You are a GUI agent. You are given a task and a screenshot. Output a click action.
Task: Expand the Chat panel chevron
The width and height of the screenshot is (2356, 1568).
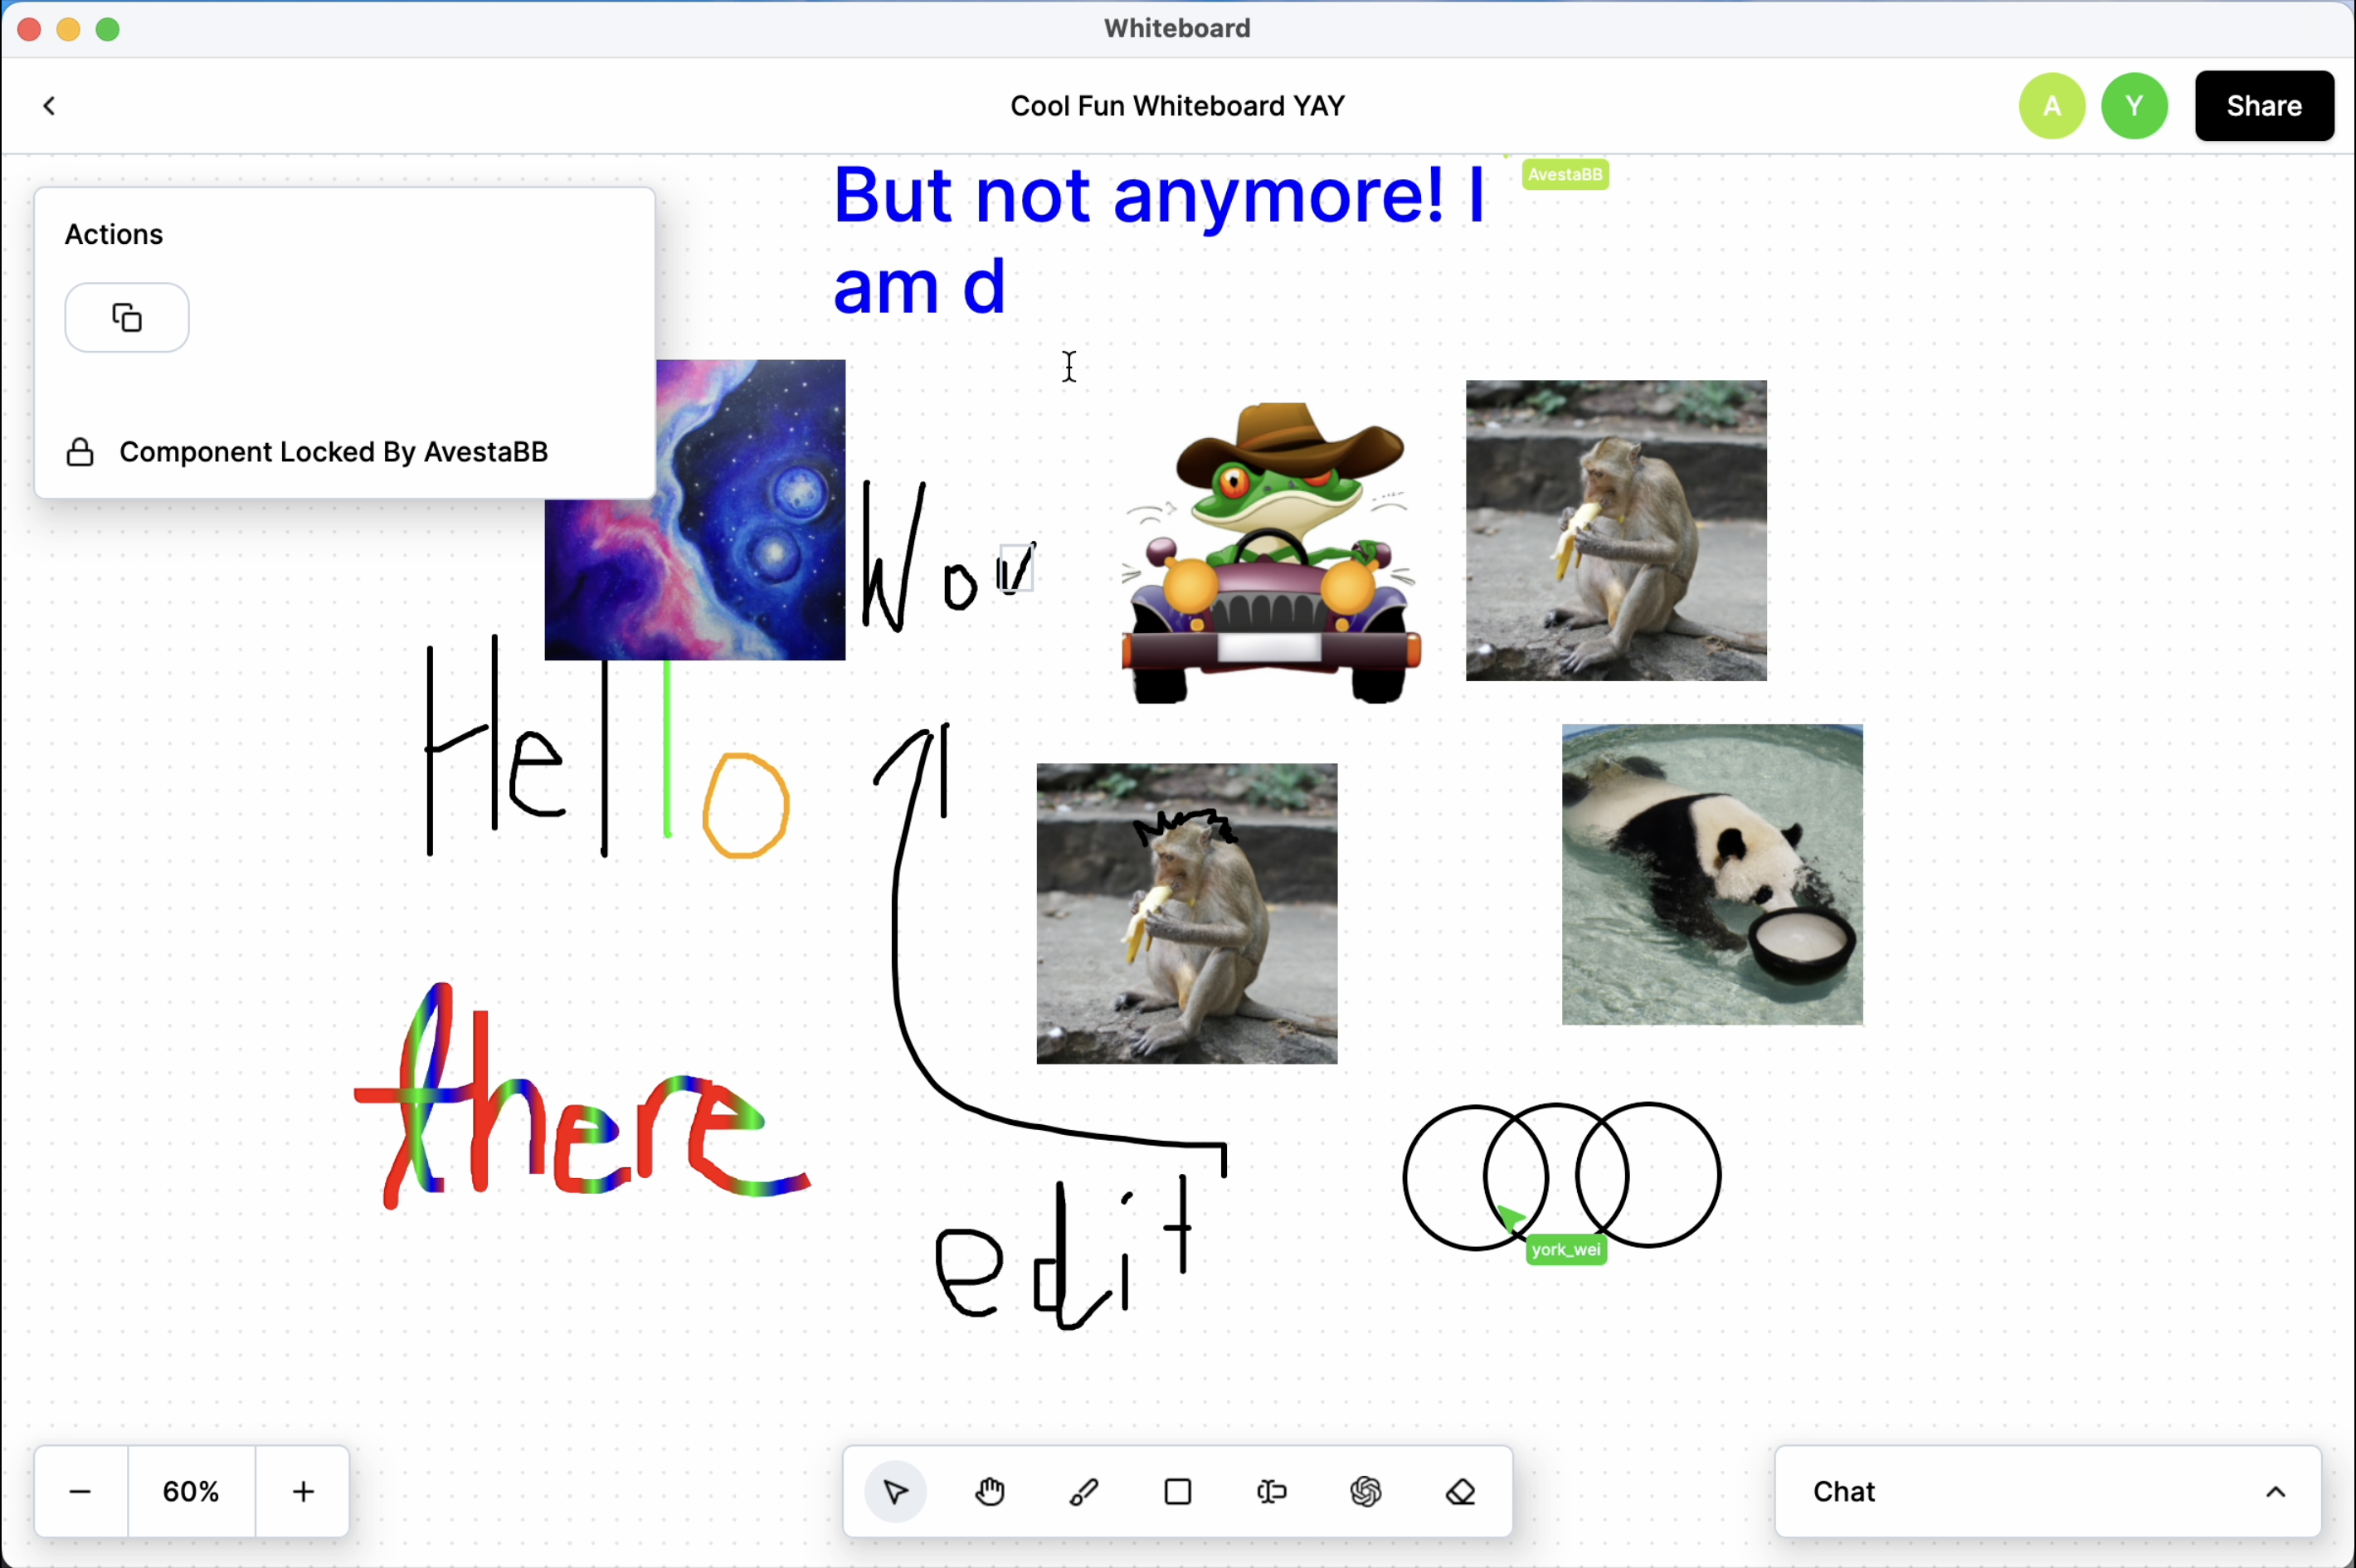(x=2275, y=1491)
